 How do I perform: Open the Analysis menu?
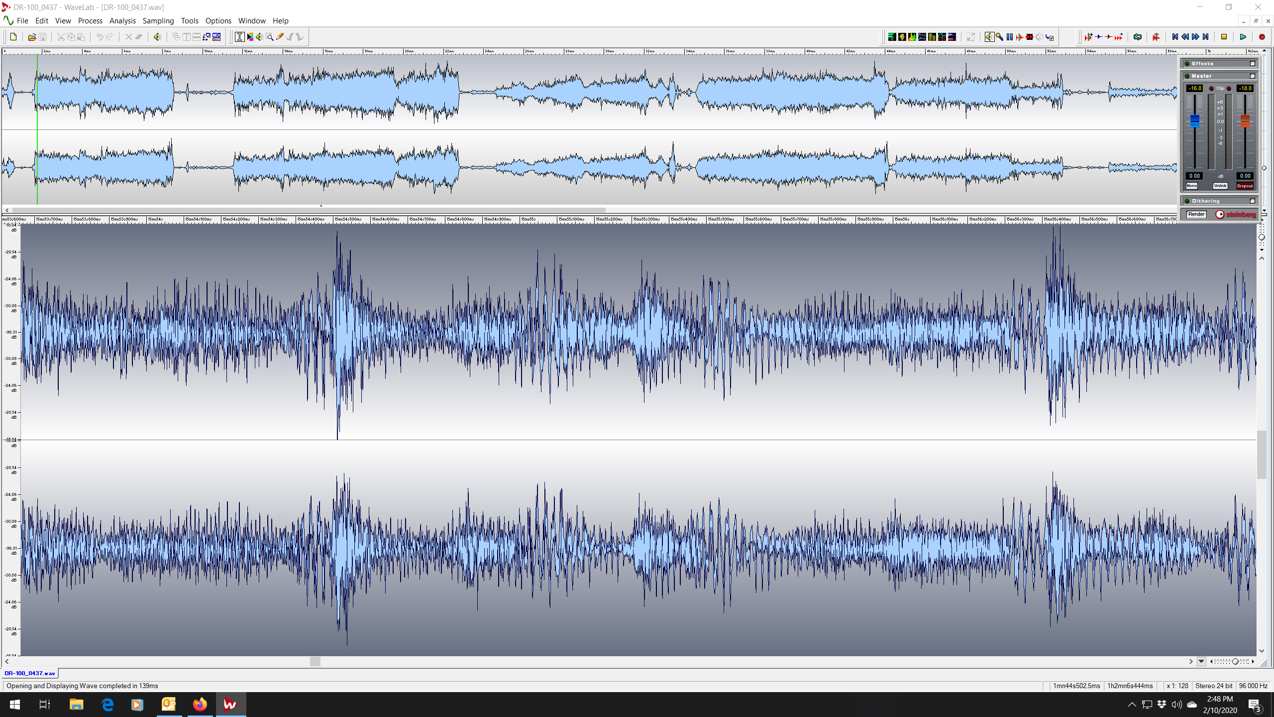122,20
